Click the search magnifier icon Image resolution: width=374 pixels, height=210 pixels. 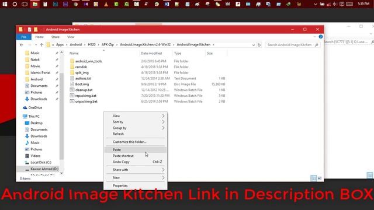click(317, 45)
